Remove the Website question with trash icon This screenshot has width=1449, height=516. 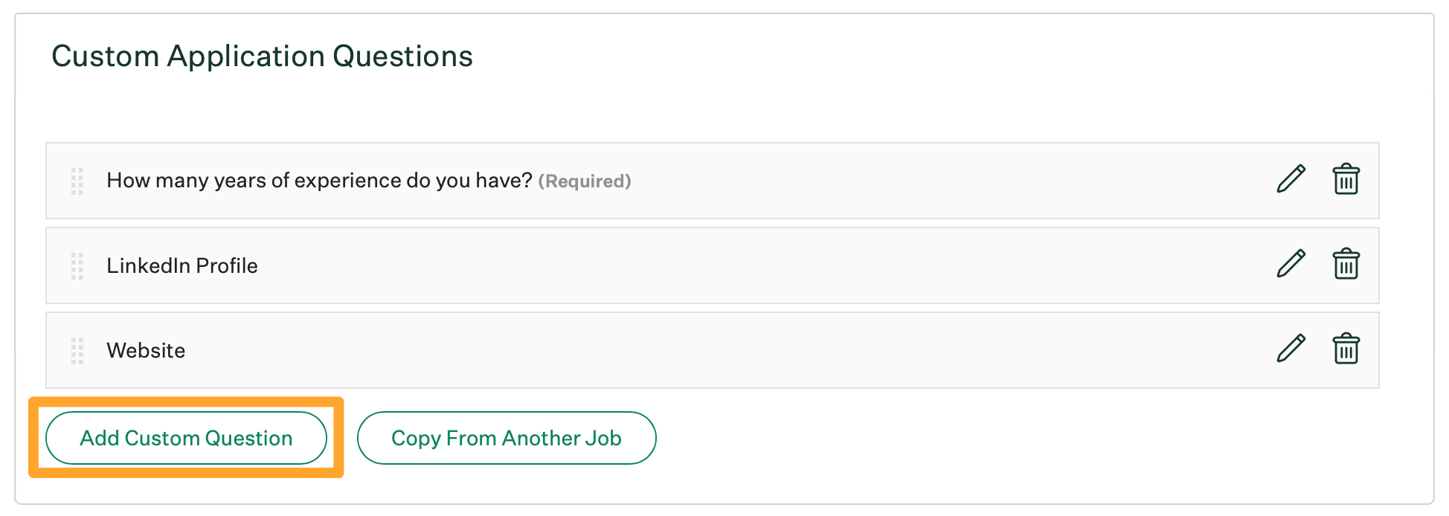(1346, 349)
